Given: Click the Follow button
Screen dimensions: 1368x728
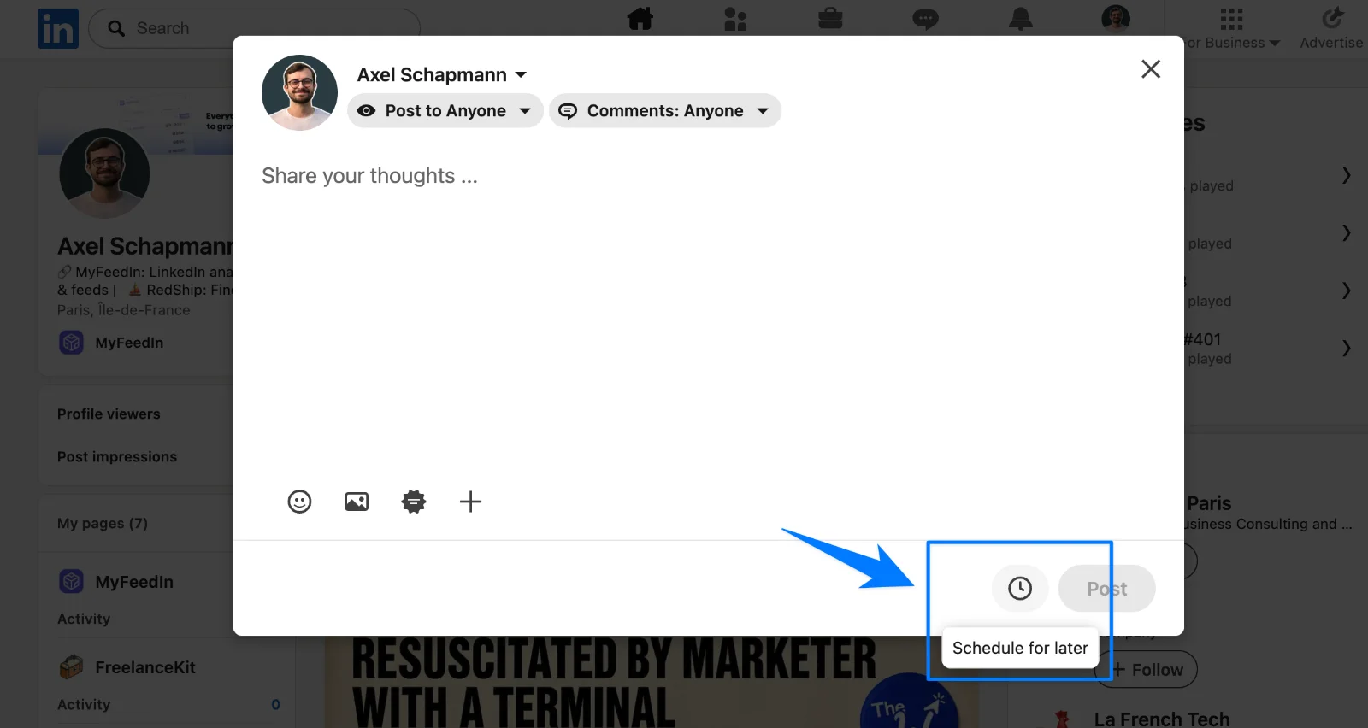Looking at the screenshot, I should (1147, 670).
